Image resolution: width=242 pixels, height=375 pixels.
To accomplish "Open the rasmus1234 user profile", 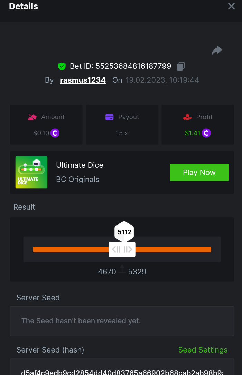I will click(83, 80).
